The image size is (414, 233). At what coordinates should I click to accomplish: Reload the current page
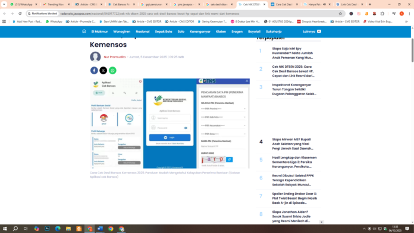coord(20,14)
